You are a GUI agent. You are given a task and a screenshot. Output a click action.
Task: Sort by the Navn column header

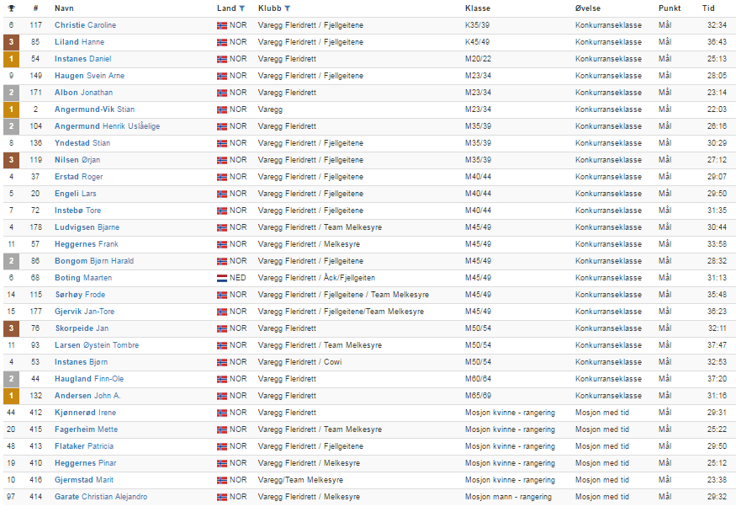click(x=64, y=8)
